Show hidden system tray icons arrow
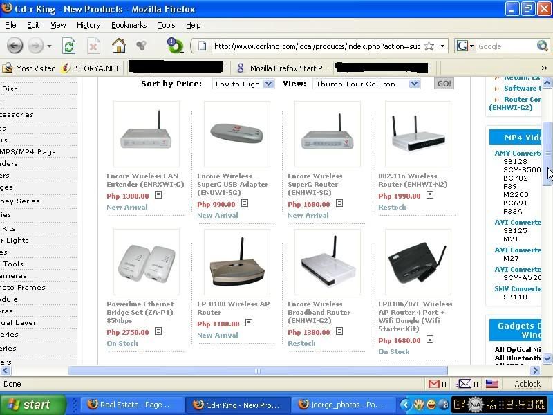Screen dimensions: 553x415 pyautogui.click(x=405, y=405)
